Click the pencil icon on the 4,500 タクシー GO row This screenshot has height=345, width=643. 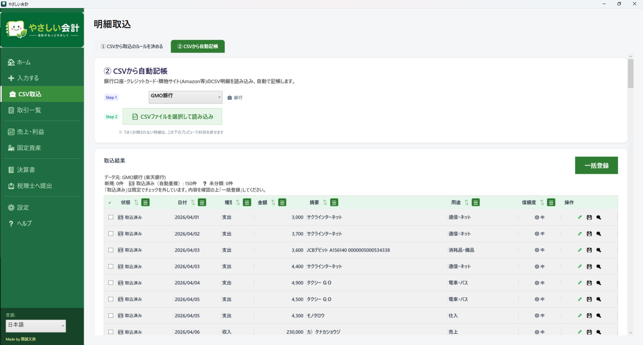click(580, 299)
